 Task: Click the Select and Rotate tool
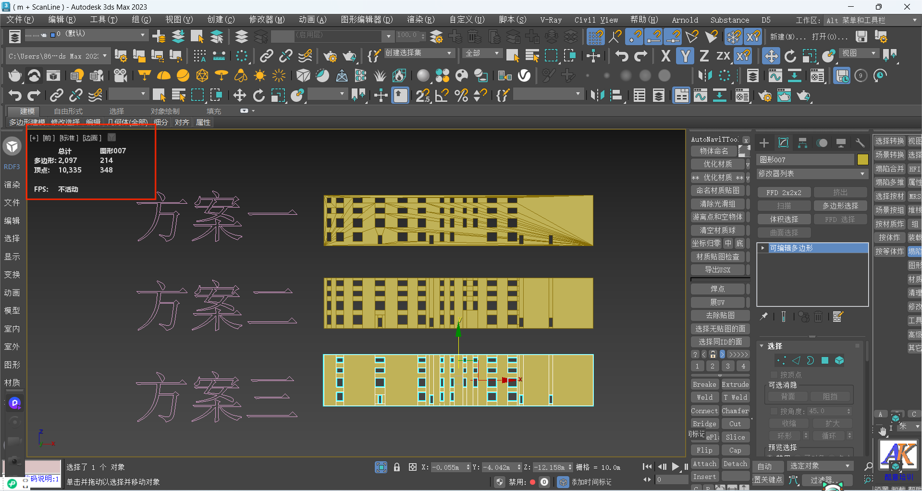[790, 56]
